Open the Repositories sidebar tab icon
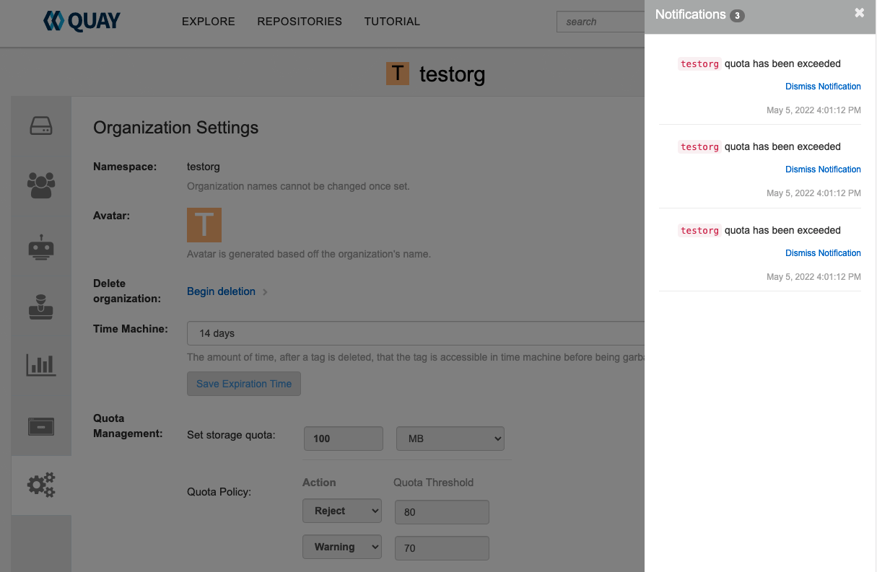Viewport: 877px width, 572px height. (41, 126)
